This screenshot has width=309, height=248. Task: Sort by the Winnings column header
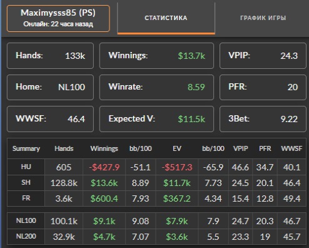(104, 148)
